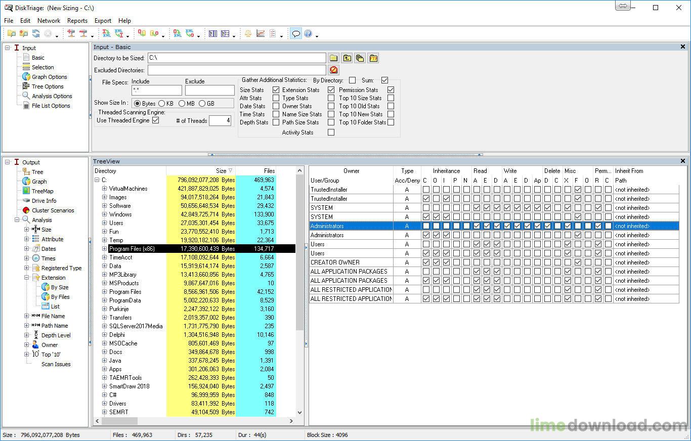This screenshot has height=441, width=691.
Task: Click the speech balloon tooltip toolbar icon
Action: tap(296, 34)
